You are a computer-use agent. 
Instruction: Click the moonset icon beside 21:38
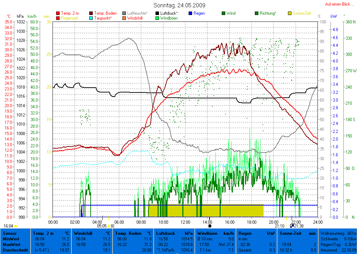[x=292, y=226]
